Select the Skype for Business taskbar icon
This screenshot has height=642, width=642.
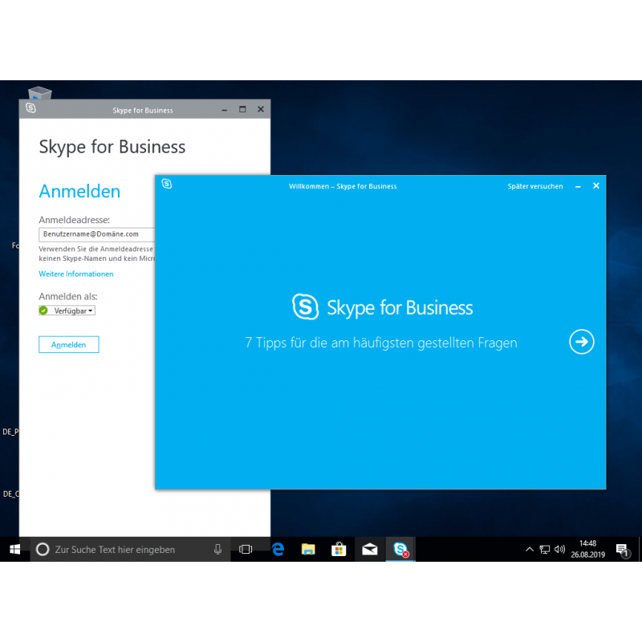[400, 549]
